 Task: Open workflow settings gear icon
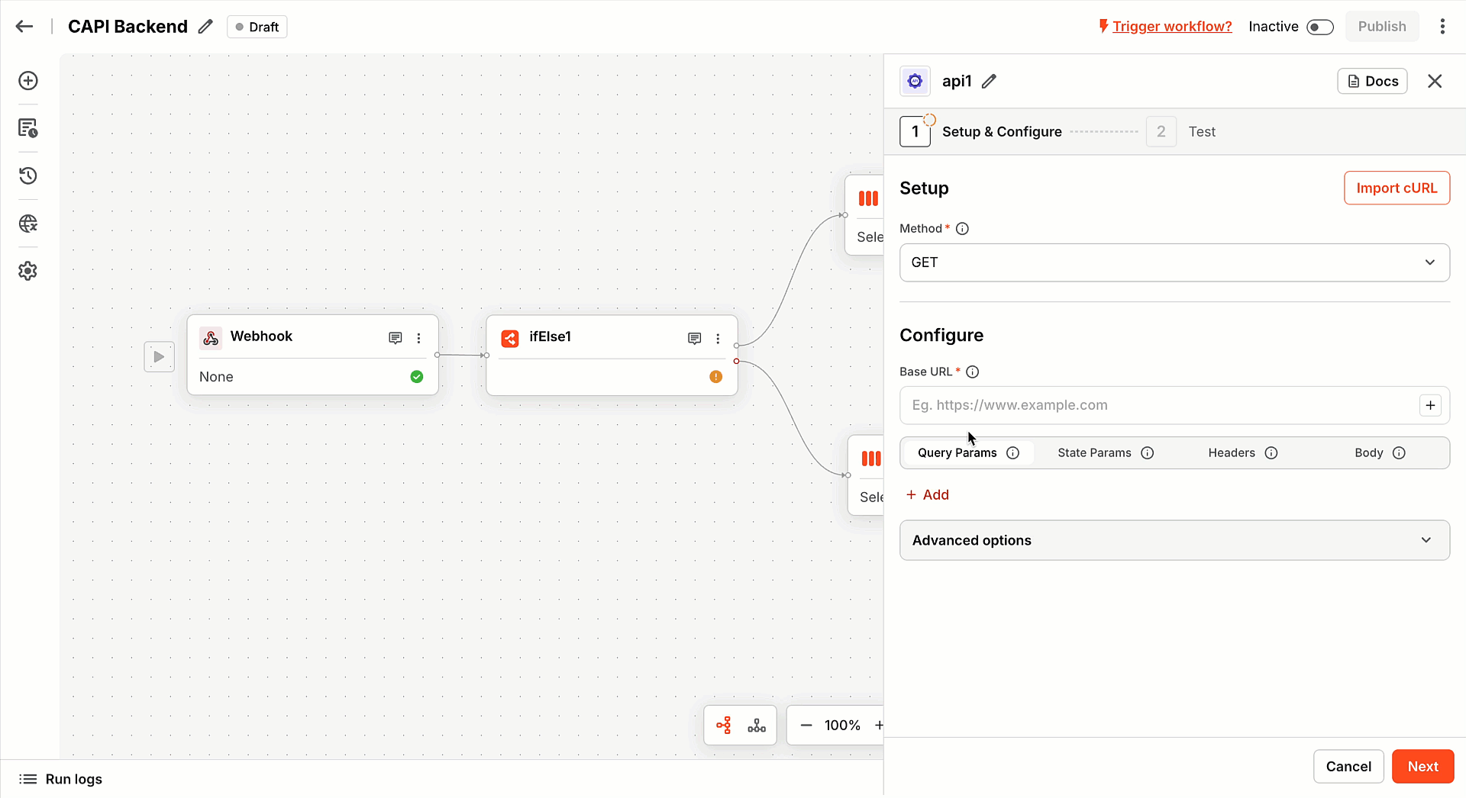28,271
